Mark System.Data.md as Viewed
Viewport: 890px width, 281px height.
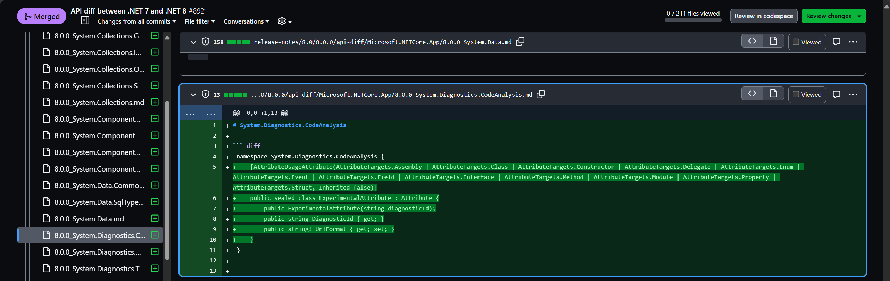(x=807, y=42)
